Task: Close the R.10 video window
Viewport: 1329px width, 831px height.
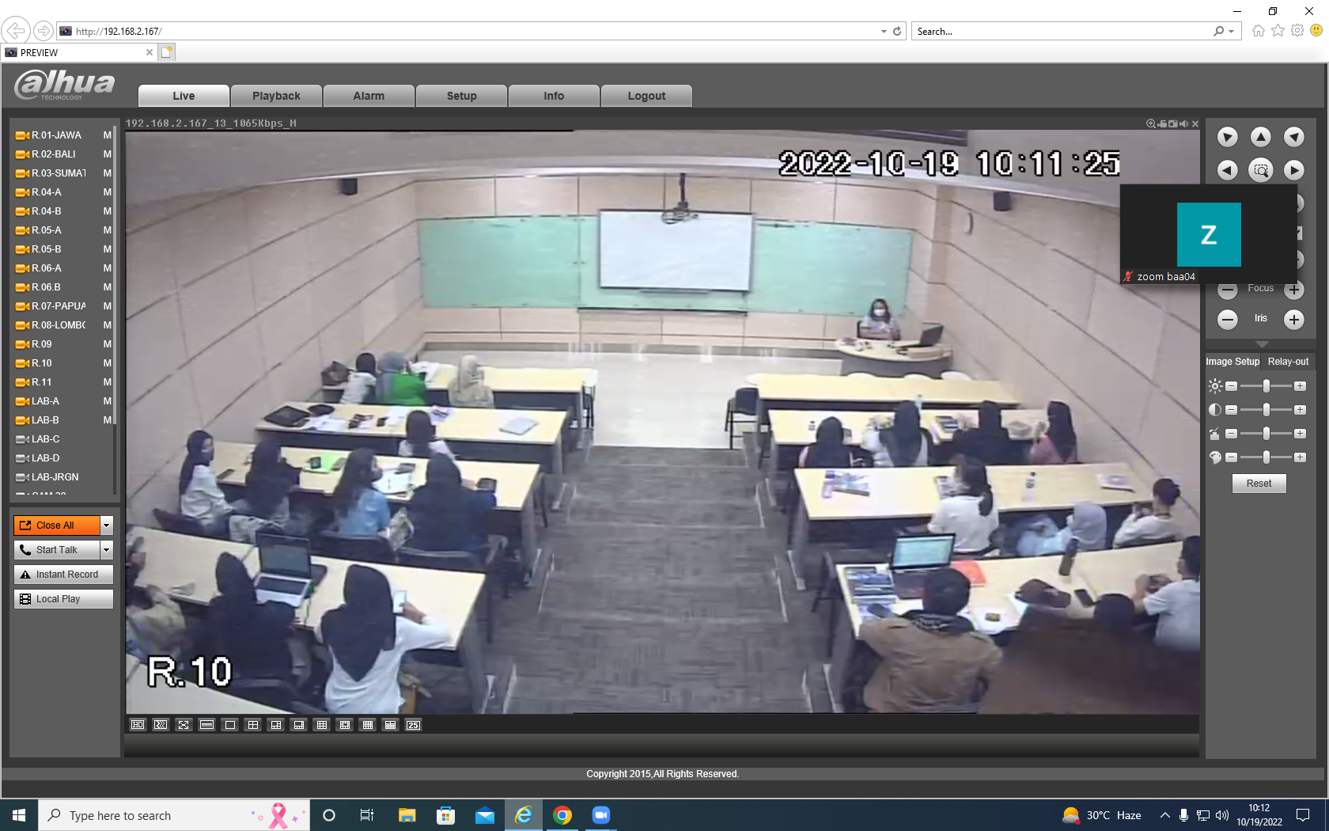Action: (x=1195, y=123)
